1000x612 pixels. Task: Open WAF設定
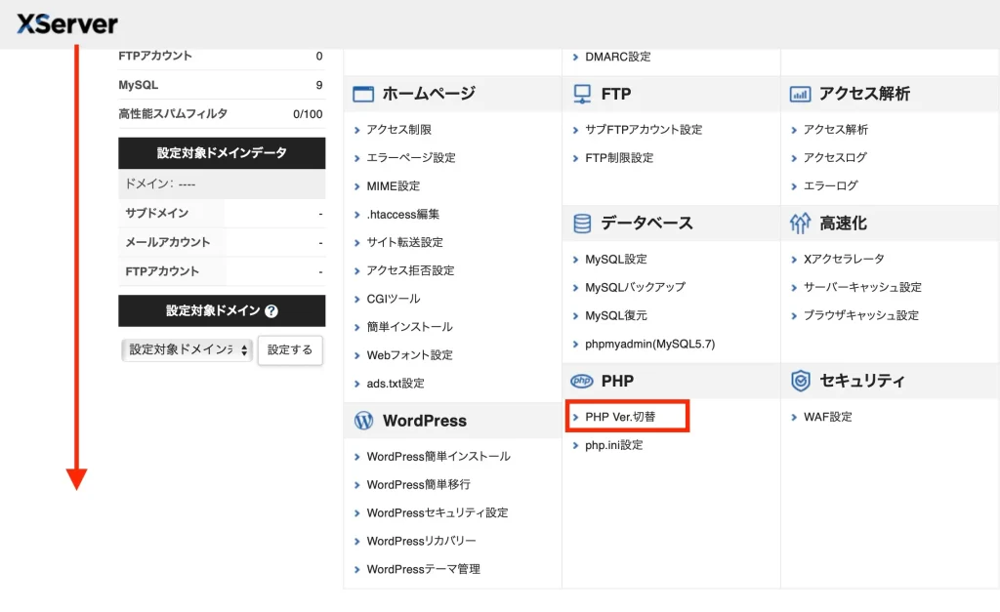point(827,417)
